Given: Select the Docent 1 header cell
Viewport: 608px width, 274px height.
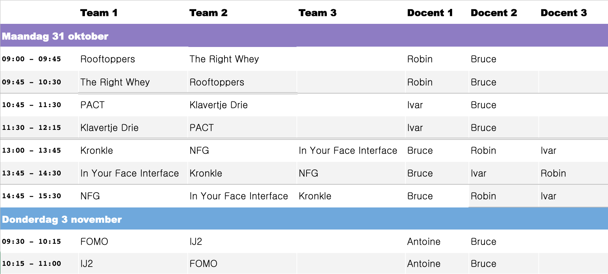Looking at the screenshot, I should pyautogui.click(x=430, y=13).
